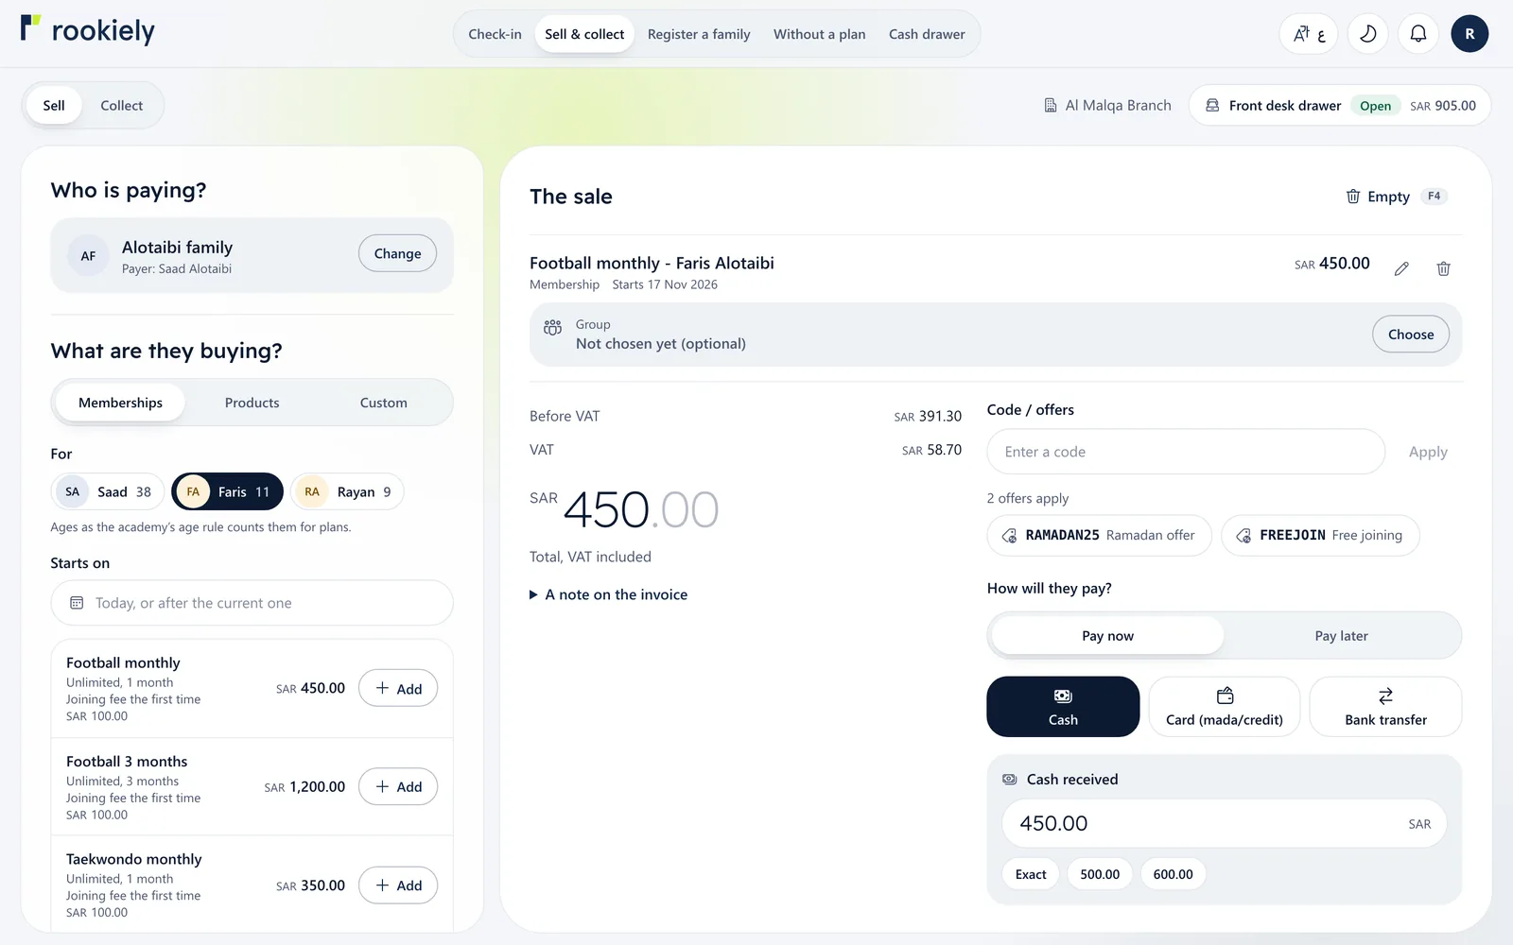
Task: Click the Group people icon
Action: [x=553, y=327]
